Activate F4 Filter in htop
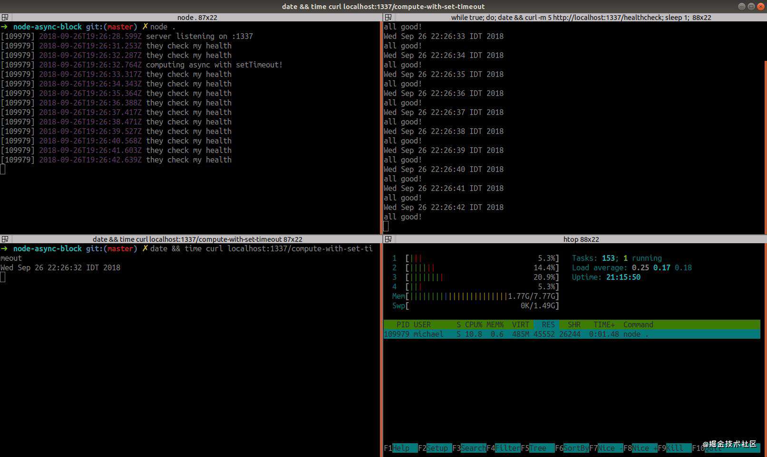Screen dimensions: 767x457 pyautogui.click(x=504, y=448)
